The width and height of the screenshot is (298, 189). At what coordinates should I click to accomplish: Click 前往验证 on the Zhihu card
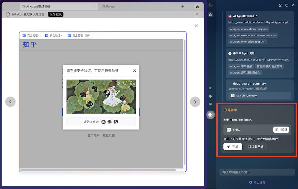click(x=281, y=129)
